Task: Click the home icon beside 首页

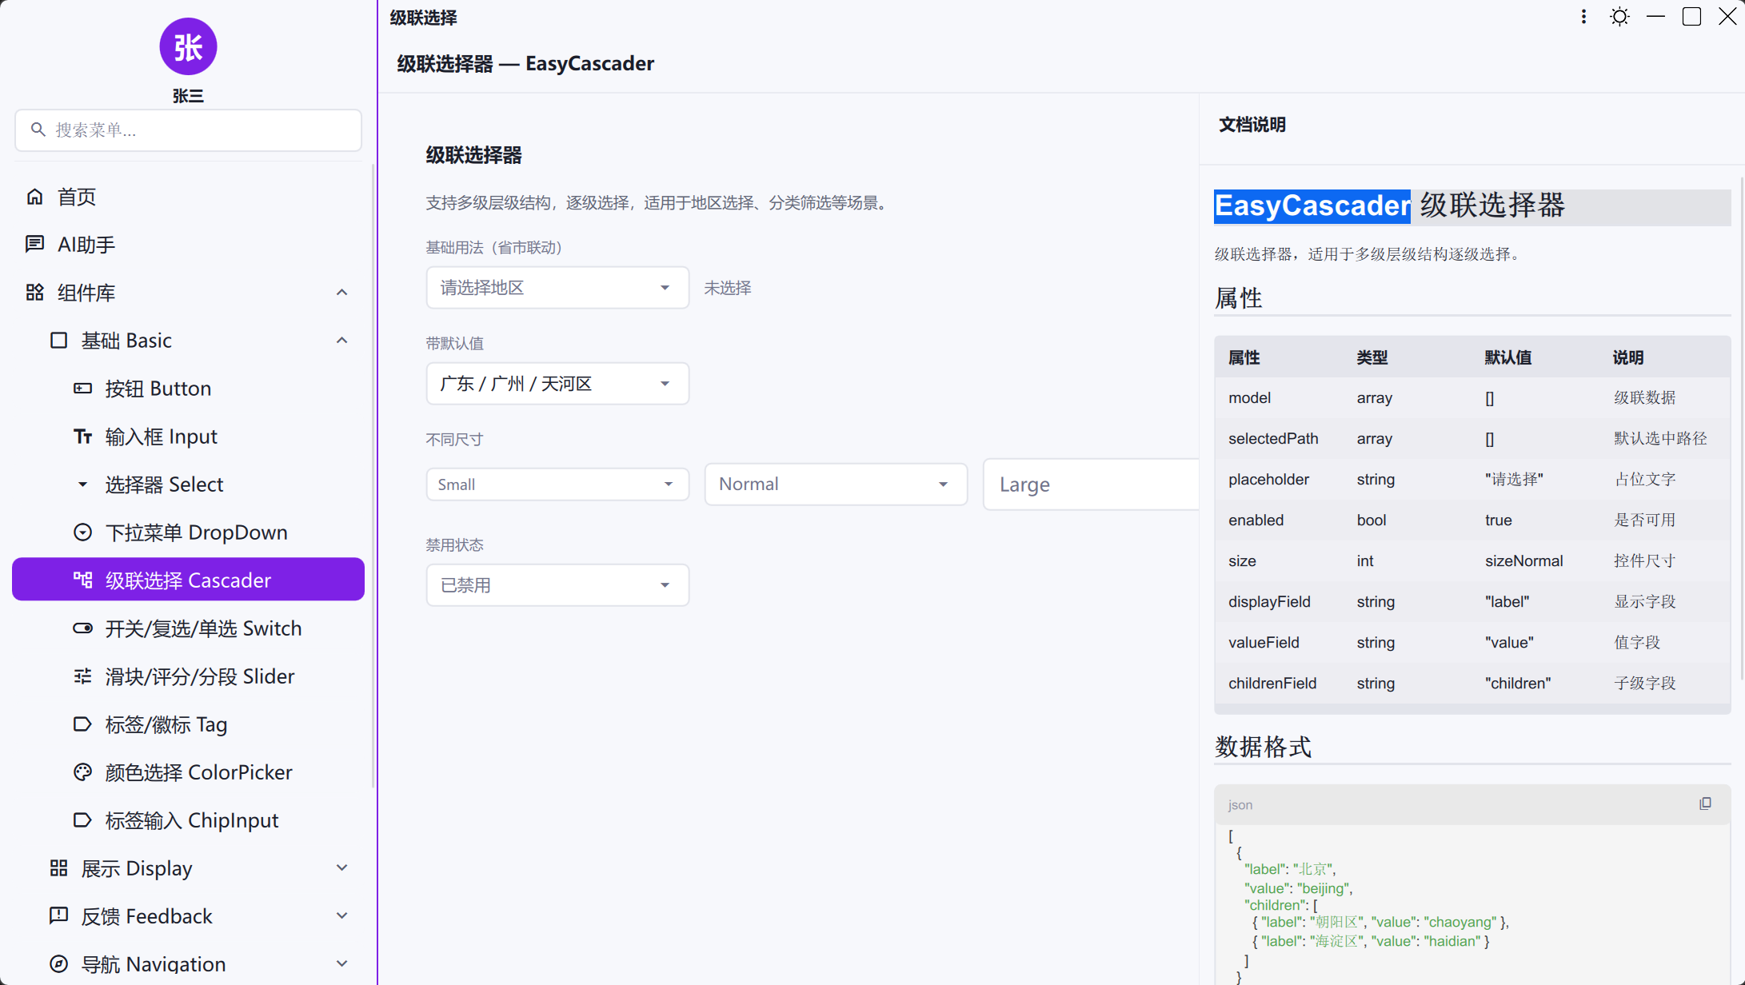Action: (34, 197)
